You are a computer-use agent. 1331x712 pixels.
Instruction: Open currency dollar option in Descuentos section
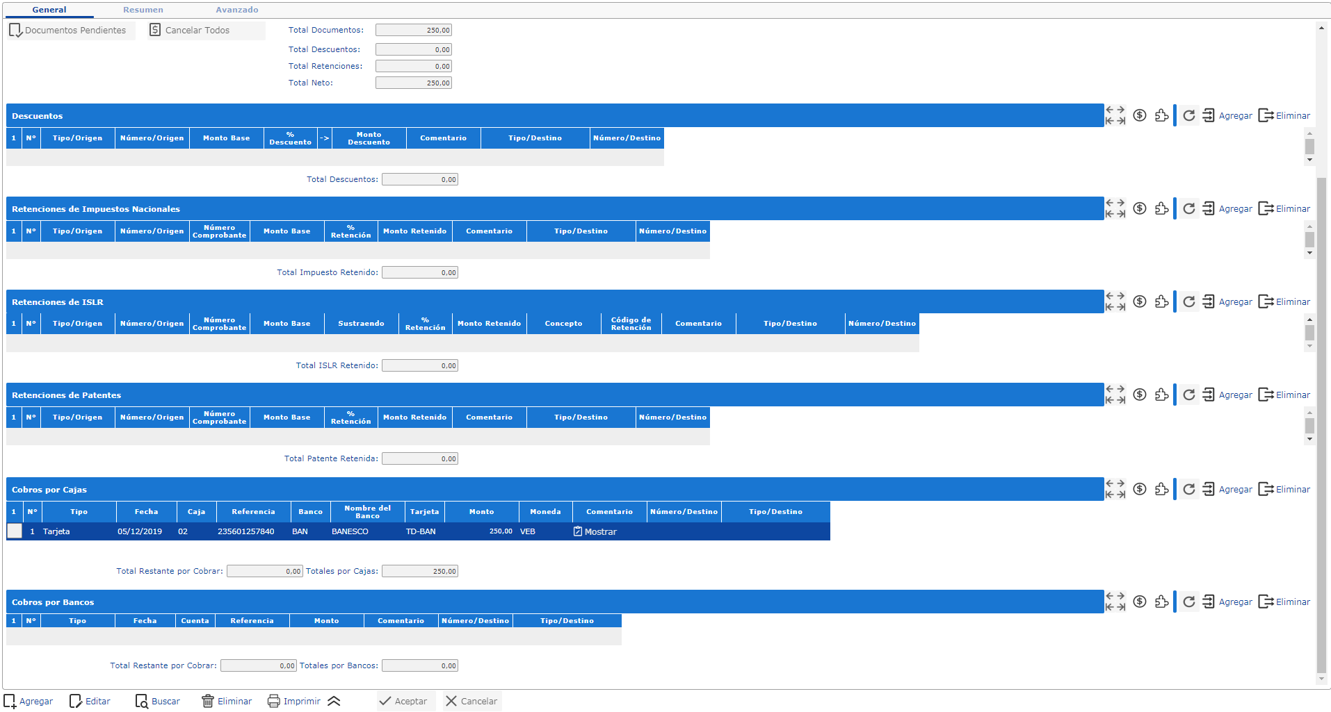[x=1139, y=115]
